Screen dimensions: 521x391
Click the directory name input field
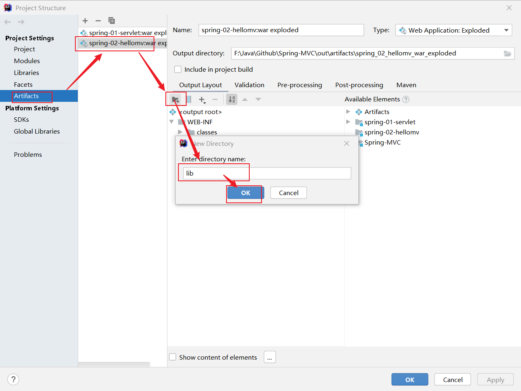pyautogui.click(x=267, y=173)
